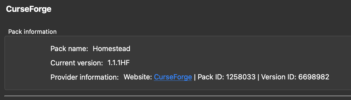This screenshot has height=100, width=351.
Task: Select the Pack information group label
Action: (x=32, y=32)
